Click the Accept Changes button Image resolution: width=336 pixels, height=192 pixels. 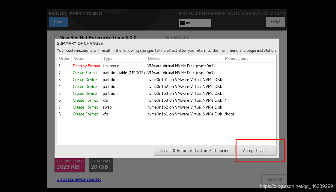coord(257,150)
